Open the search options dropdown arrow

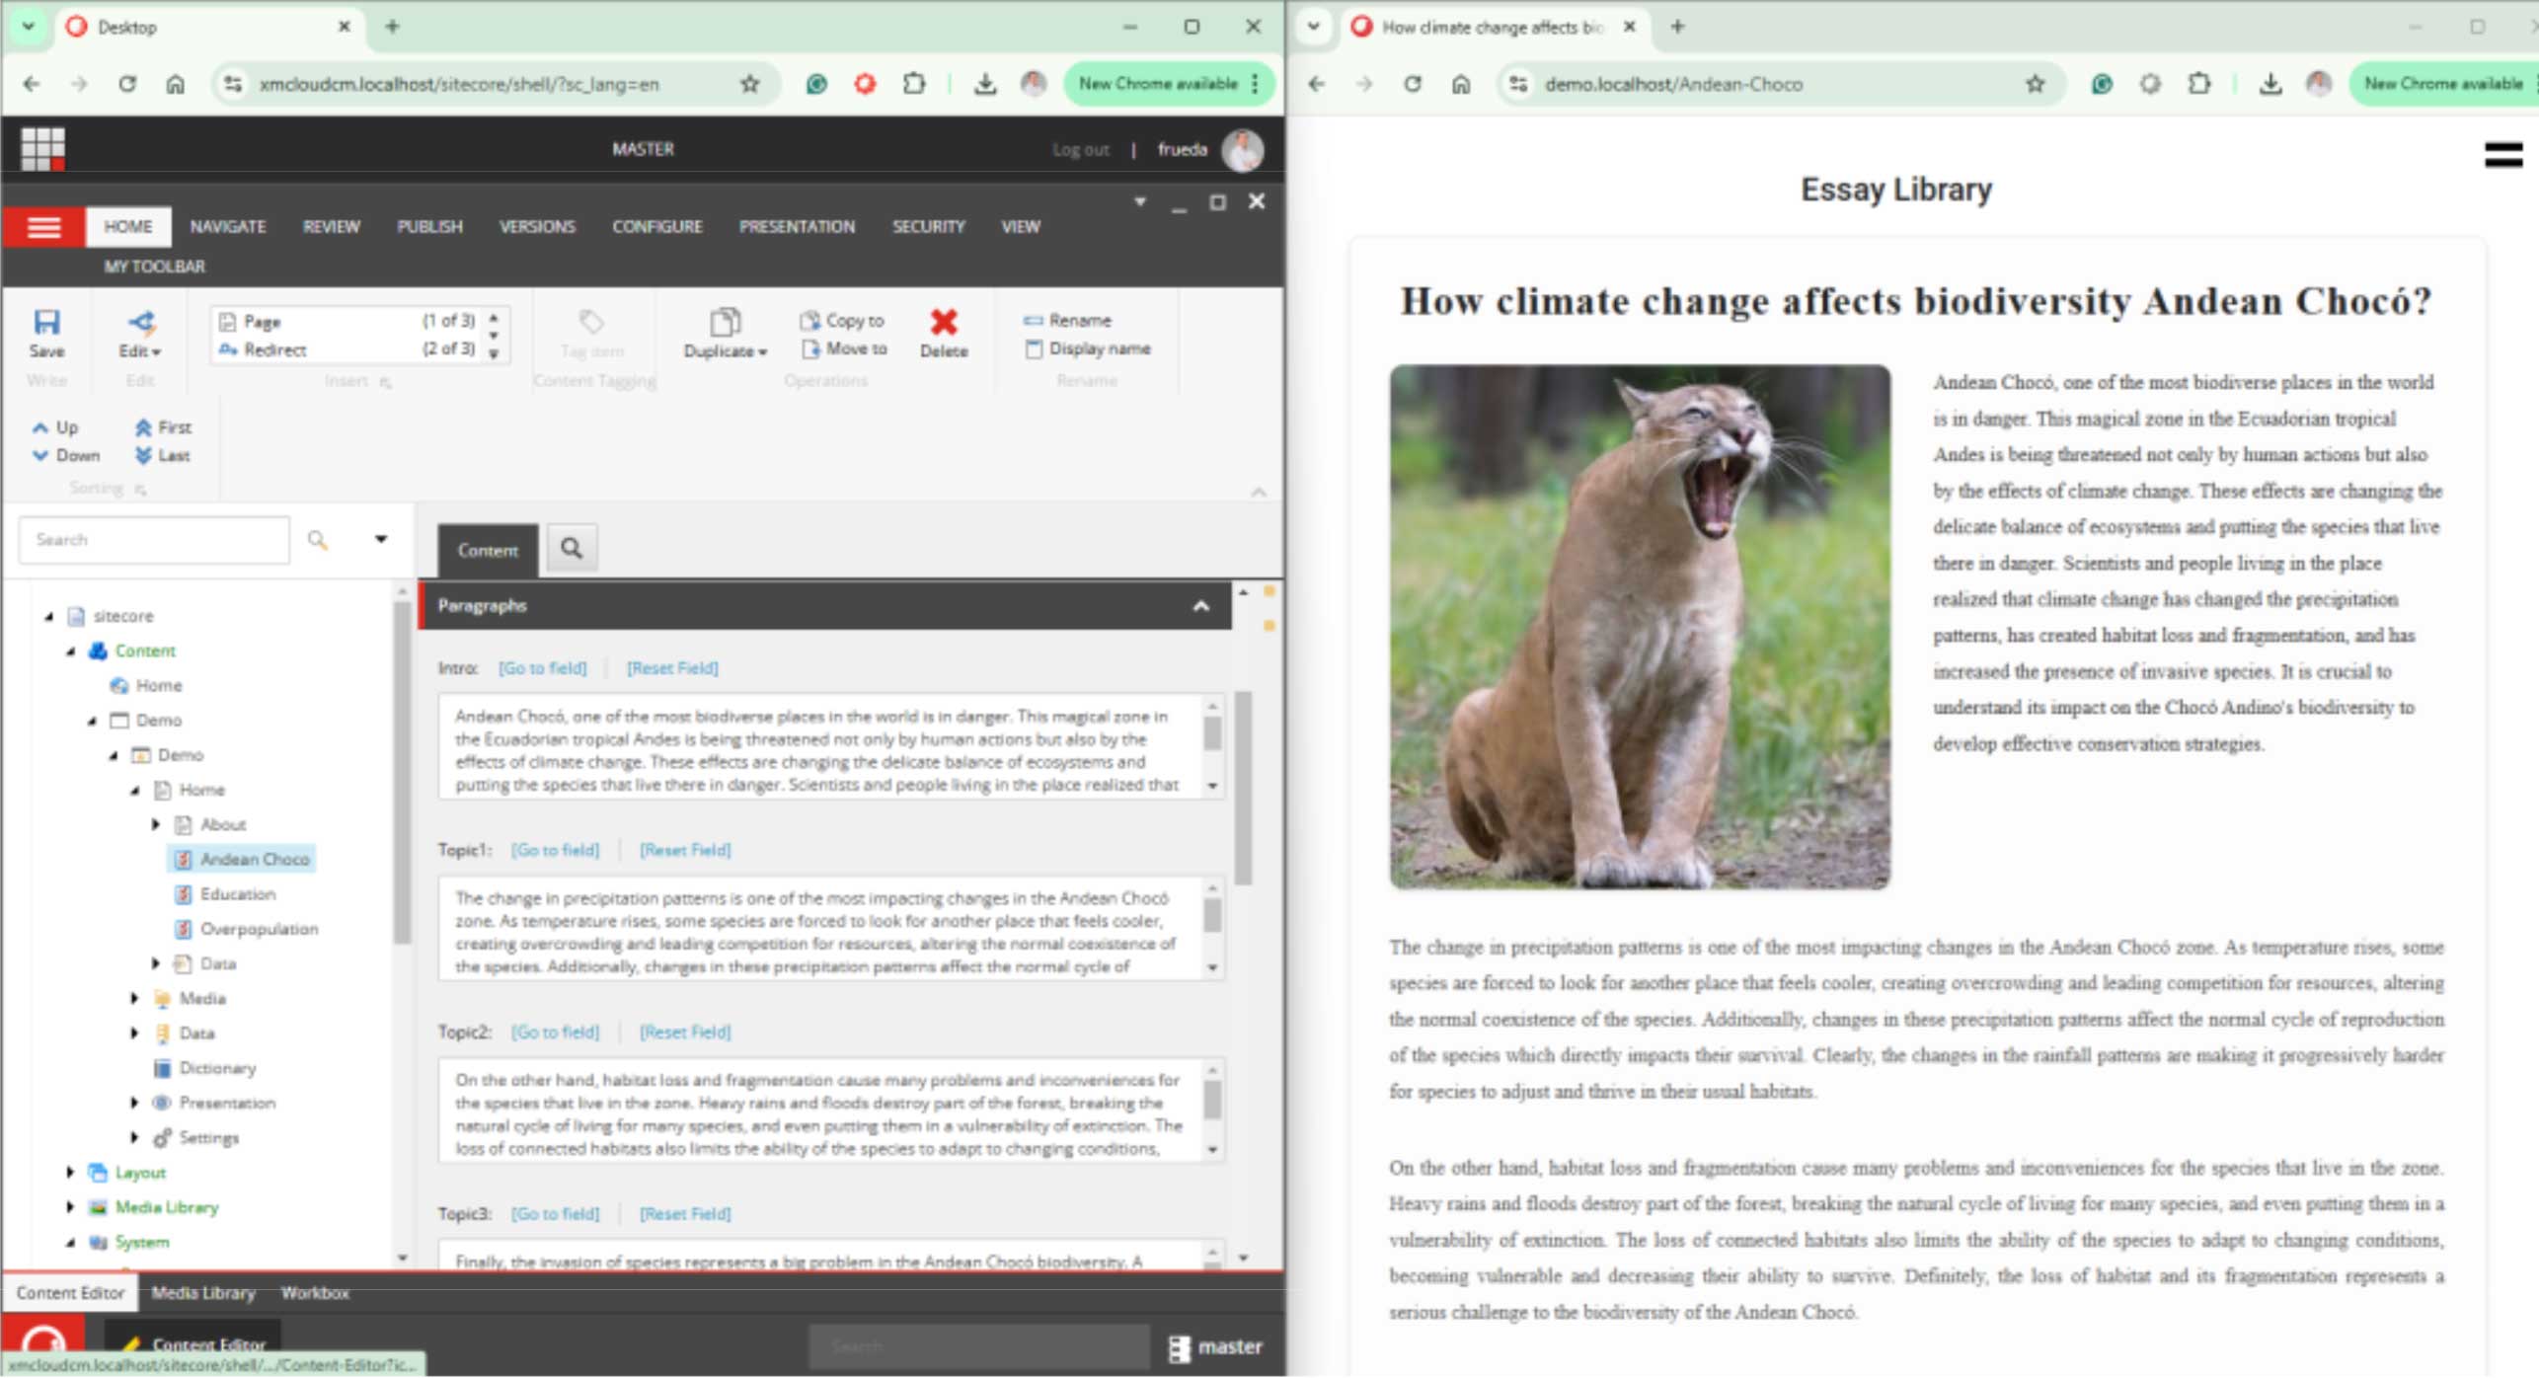pyautogui.click(x=380, y=540)
